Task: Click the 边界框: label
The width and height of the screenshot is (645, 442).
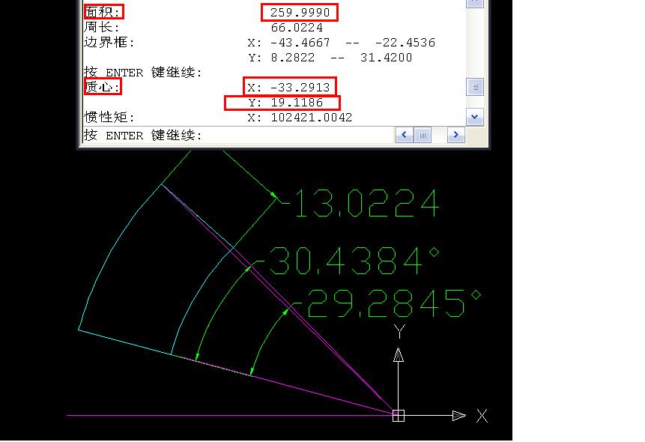Action: coord(109,42)
